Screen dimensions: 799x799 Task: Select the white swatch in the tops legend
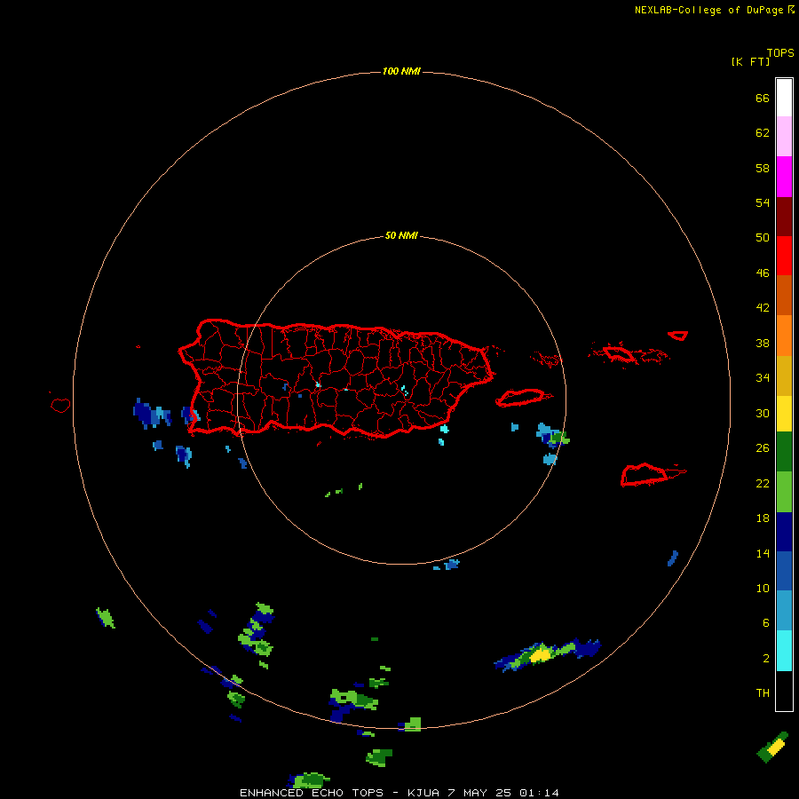[x=784, y=98]
